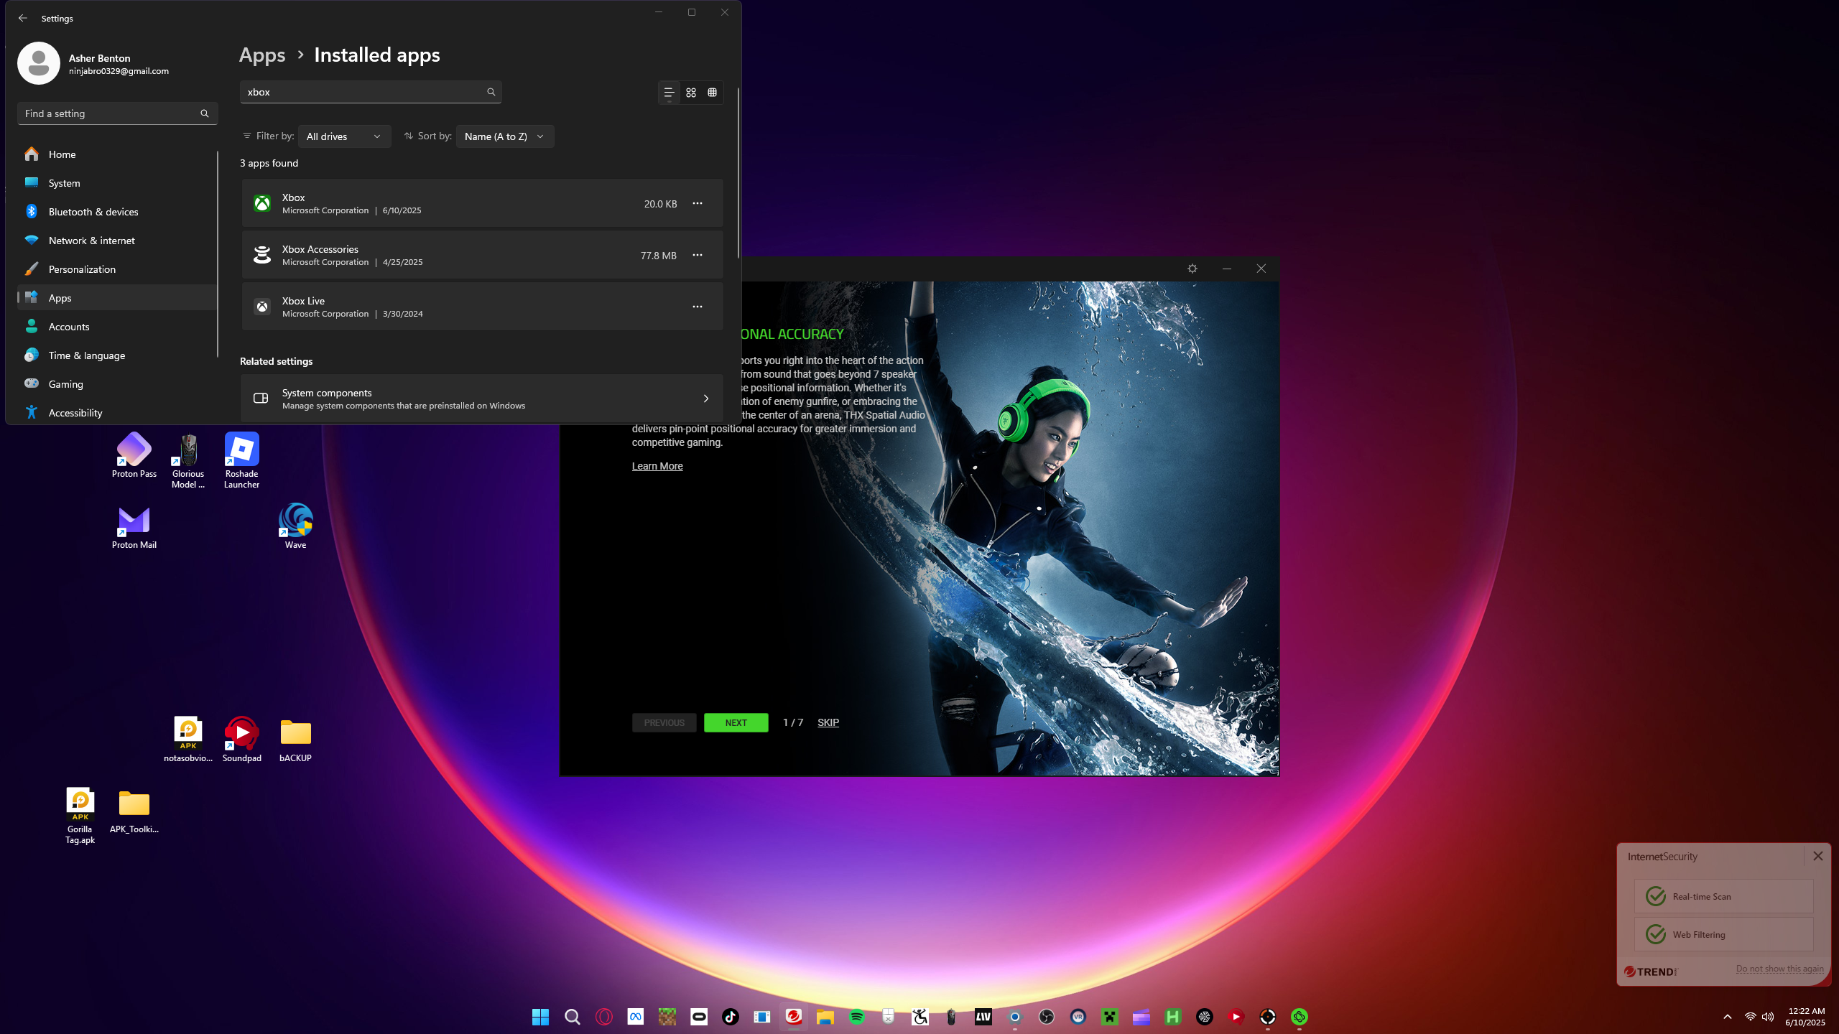Click search icon in apps search box
The image size is (1839, 1034).
point(491,92)
